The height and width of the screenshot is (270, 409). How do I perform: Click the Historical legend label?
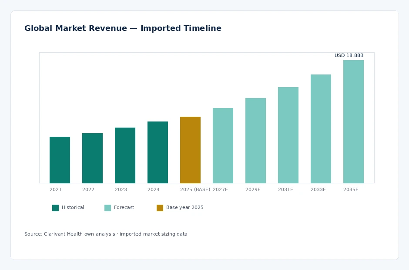[x=73, y=207]
